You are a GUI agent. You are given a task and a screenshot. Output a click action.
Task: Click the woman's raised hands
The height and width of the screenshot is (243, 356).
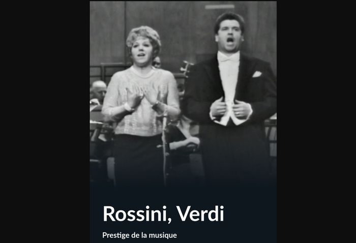coord(143,97)
